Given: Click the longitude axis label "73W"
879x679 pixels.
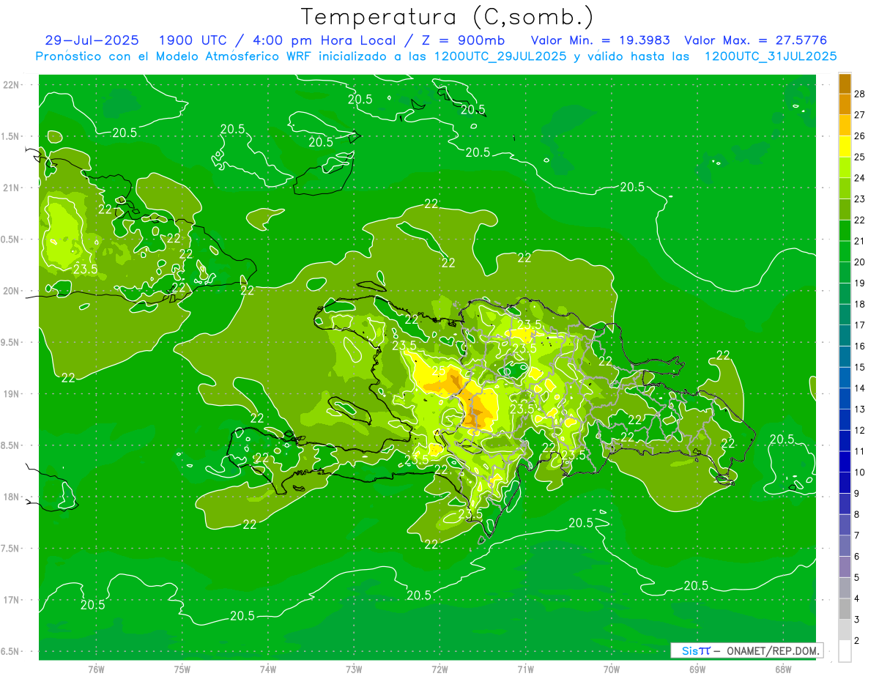Looking at the screenshot, I should tap(354, 669).
